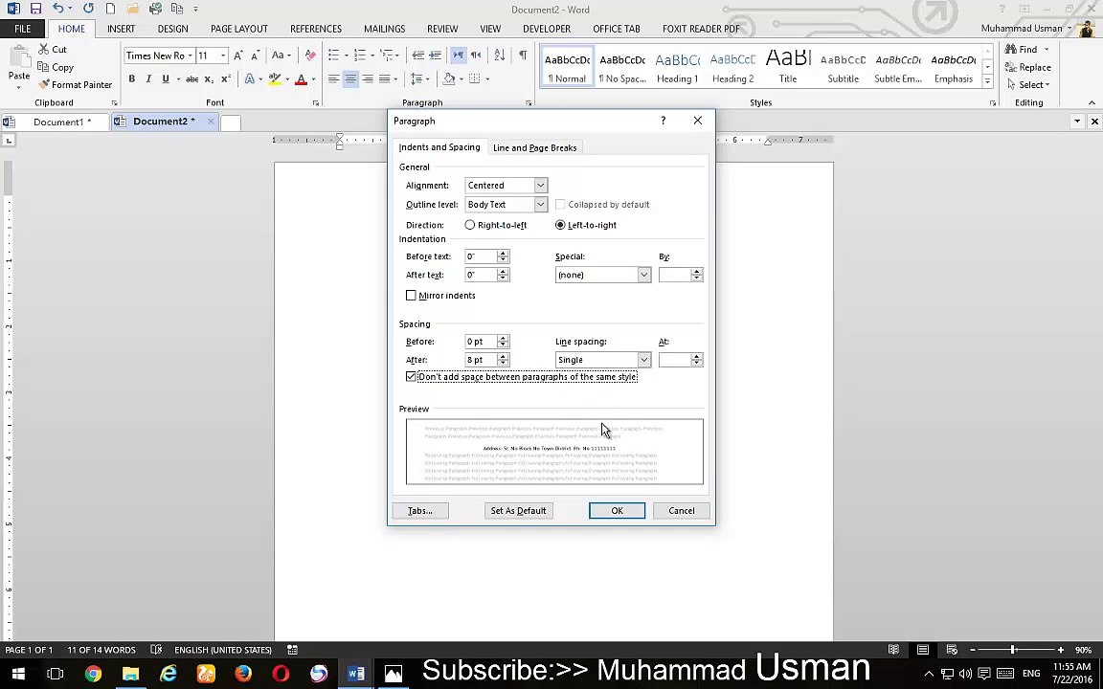Open the font size dropdown

223,56
